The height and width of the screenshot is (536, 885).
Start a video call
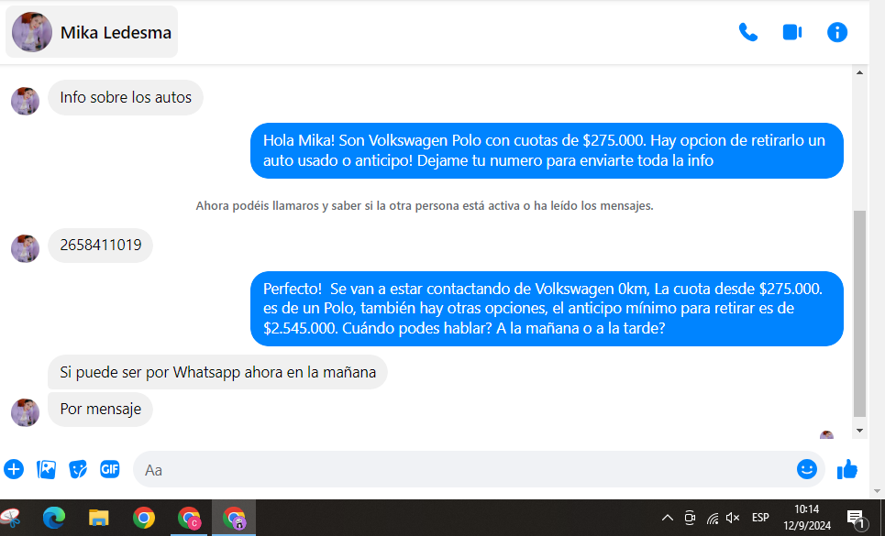792,32
